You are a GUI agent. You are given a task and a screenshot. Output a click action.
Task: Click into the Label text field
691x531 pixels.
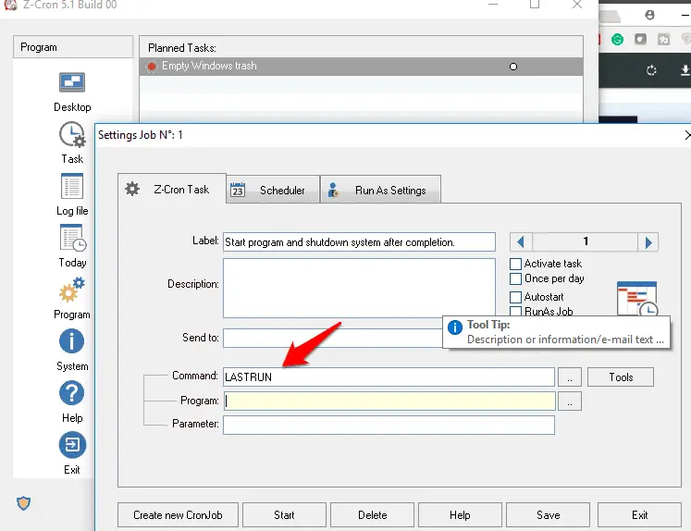[x=359, y=242]
